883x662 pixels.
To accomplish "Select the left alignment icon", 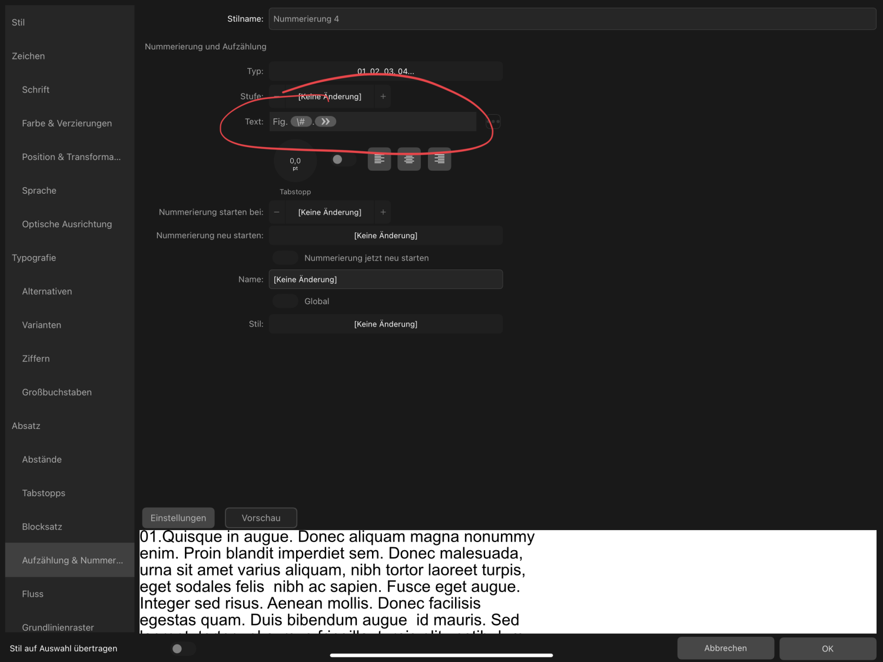I will pos(379,159).
